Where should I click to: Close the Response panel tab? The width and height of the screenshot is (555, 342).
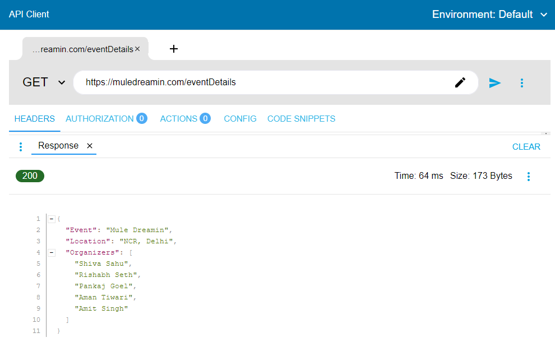tap(89, 146)
